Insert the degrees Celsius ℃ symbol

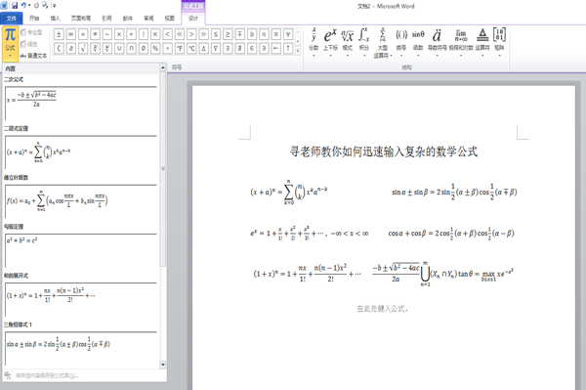(x=191, y=48)
